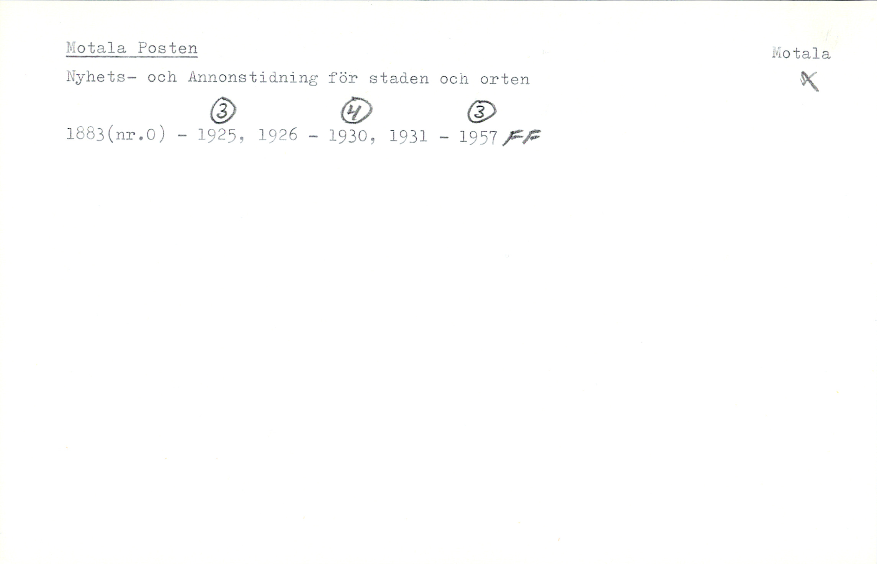Select the year 1925
The image size is (877, 564).
coord(217,135)
